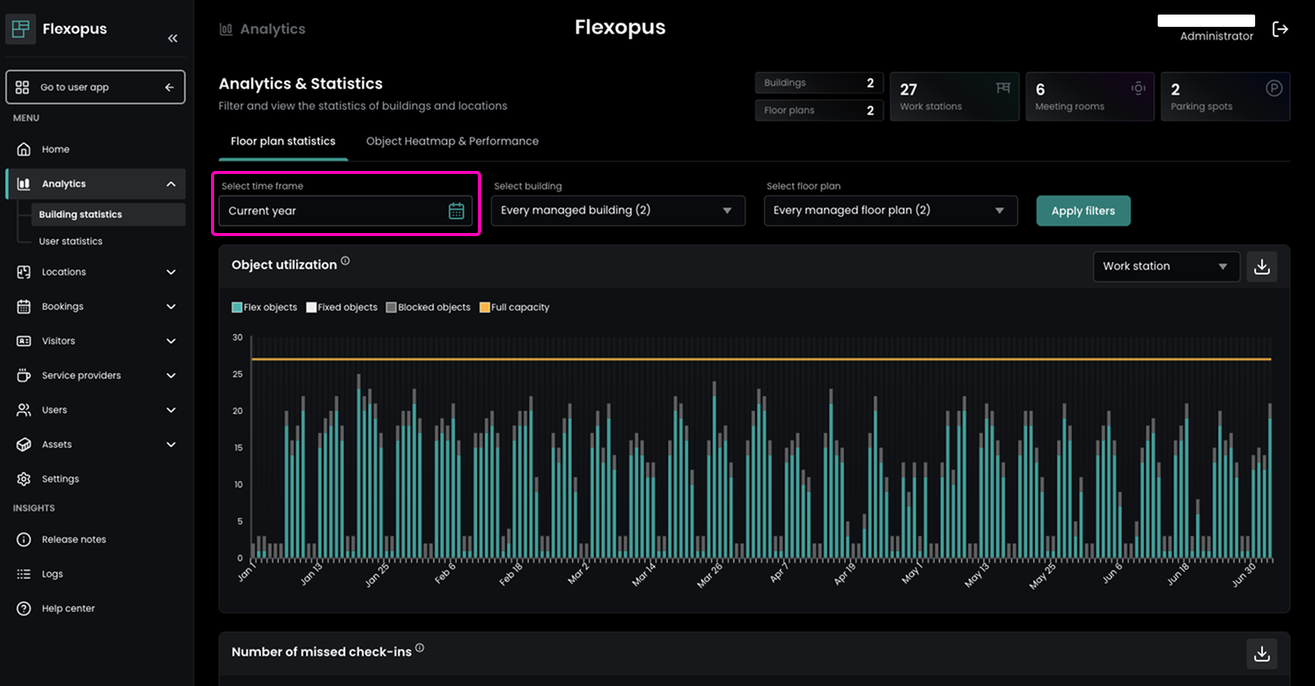Toggle Fixed objects legend series
This screenshot has width=1315, height=686.
click(342, 307)
